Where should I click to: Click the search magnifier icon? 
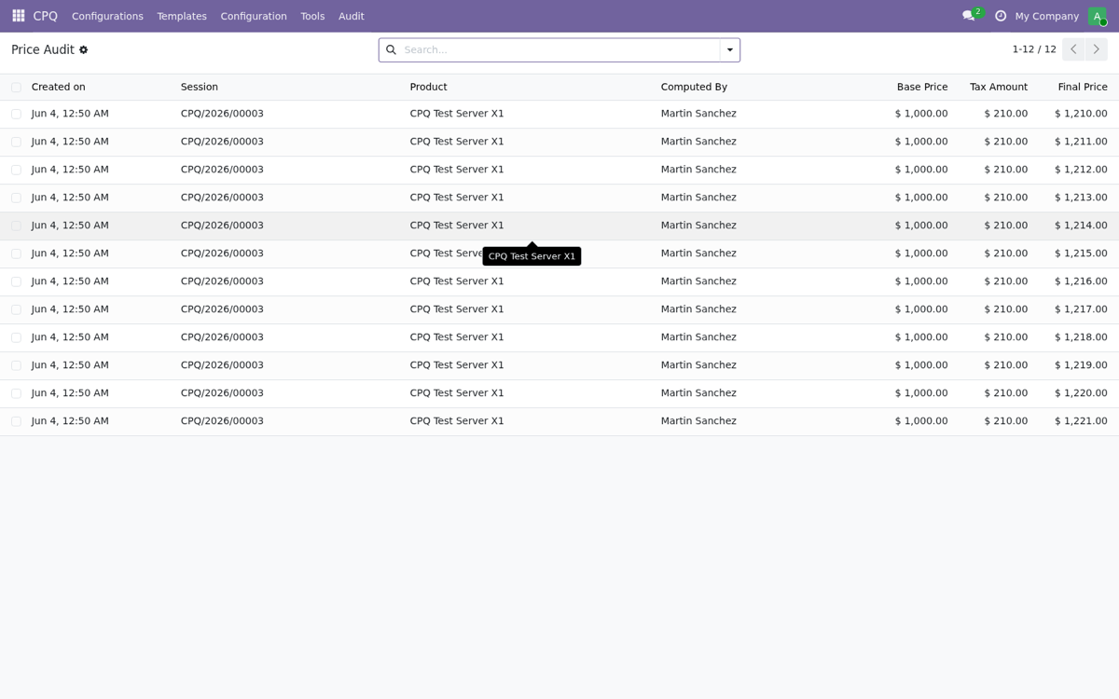pos(391,49)
